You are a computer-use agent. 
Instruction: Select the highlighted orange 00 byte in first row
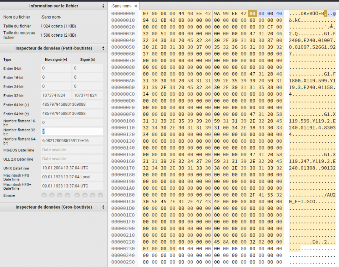click(x=253, y=14)
